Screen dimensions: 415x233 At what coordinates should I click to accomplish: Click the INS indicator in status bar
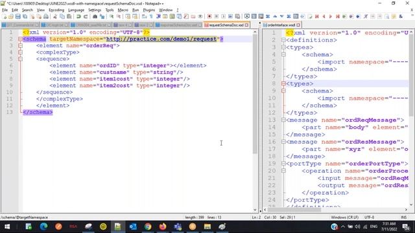pos(403,217)
